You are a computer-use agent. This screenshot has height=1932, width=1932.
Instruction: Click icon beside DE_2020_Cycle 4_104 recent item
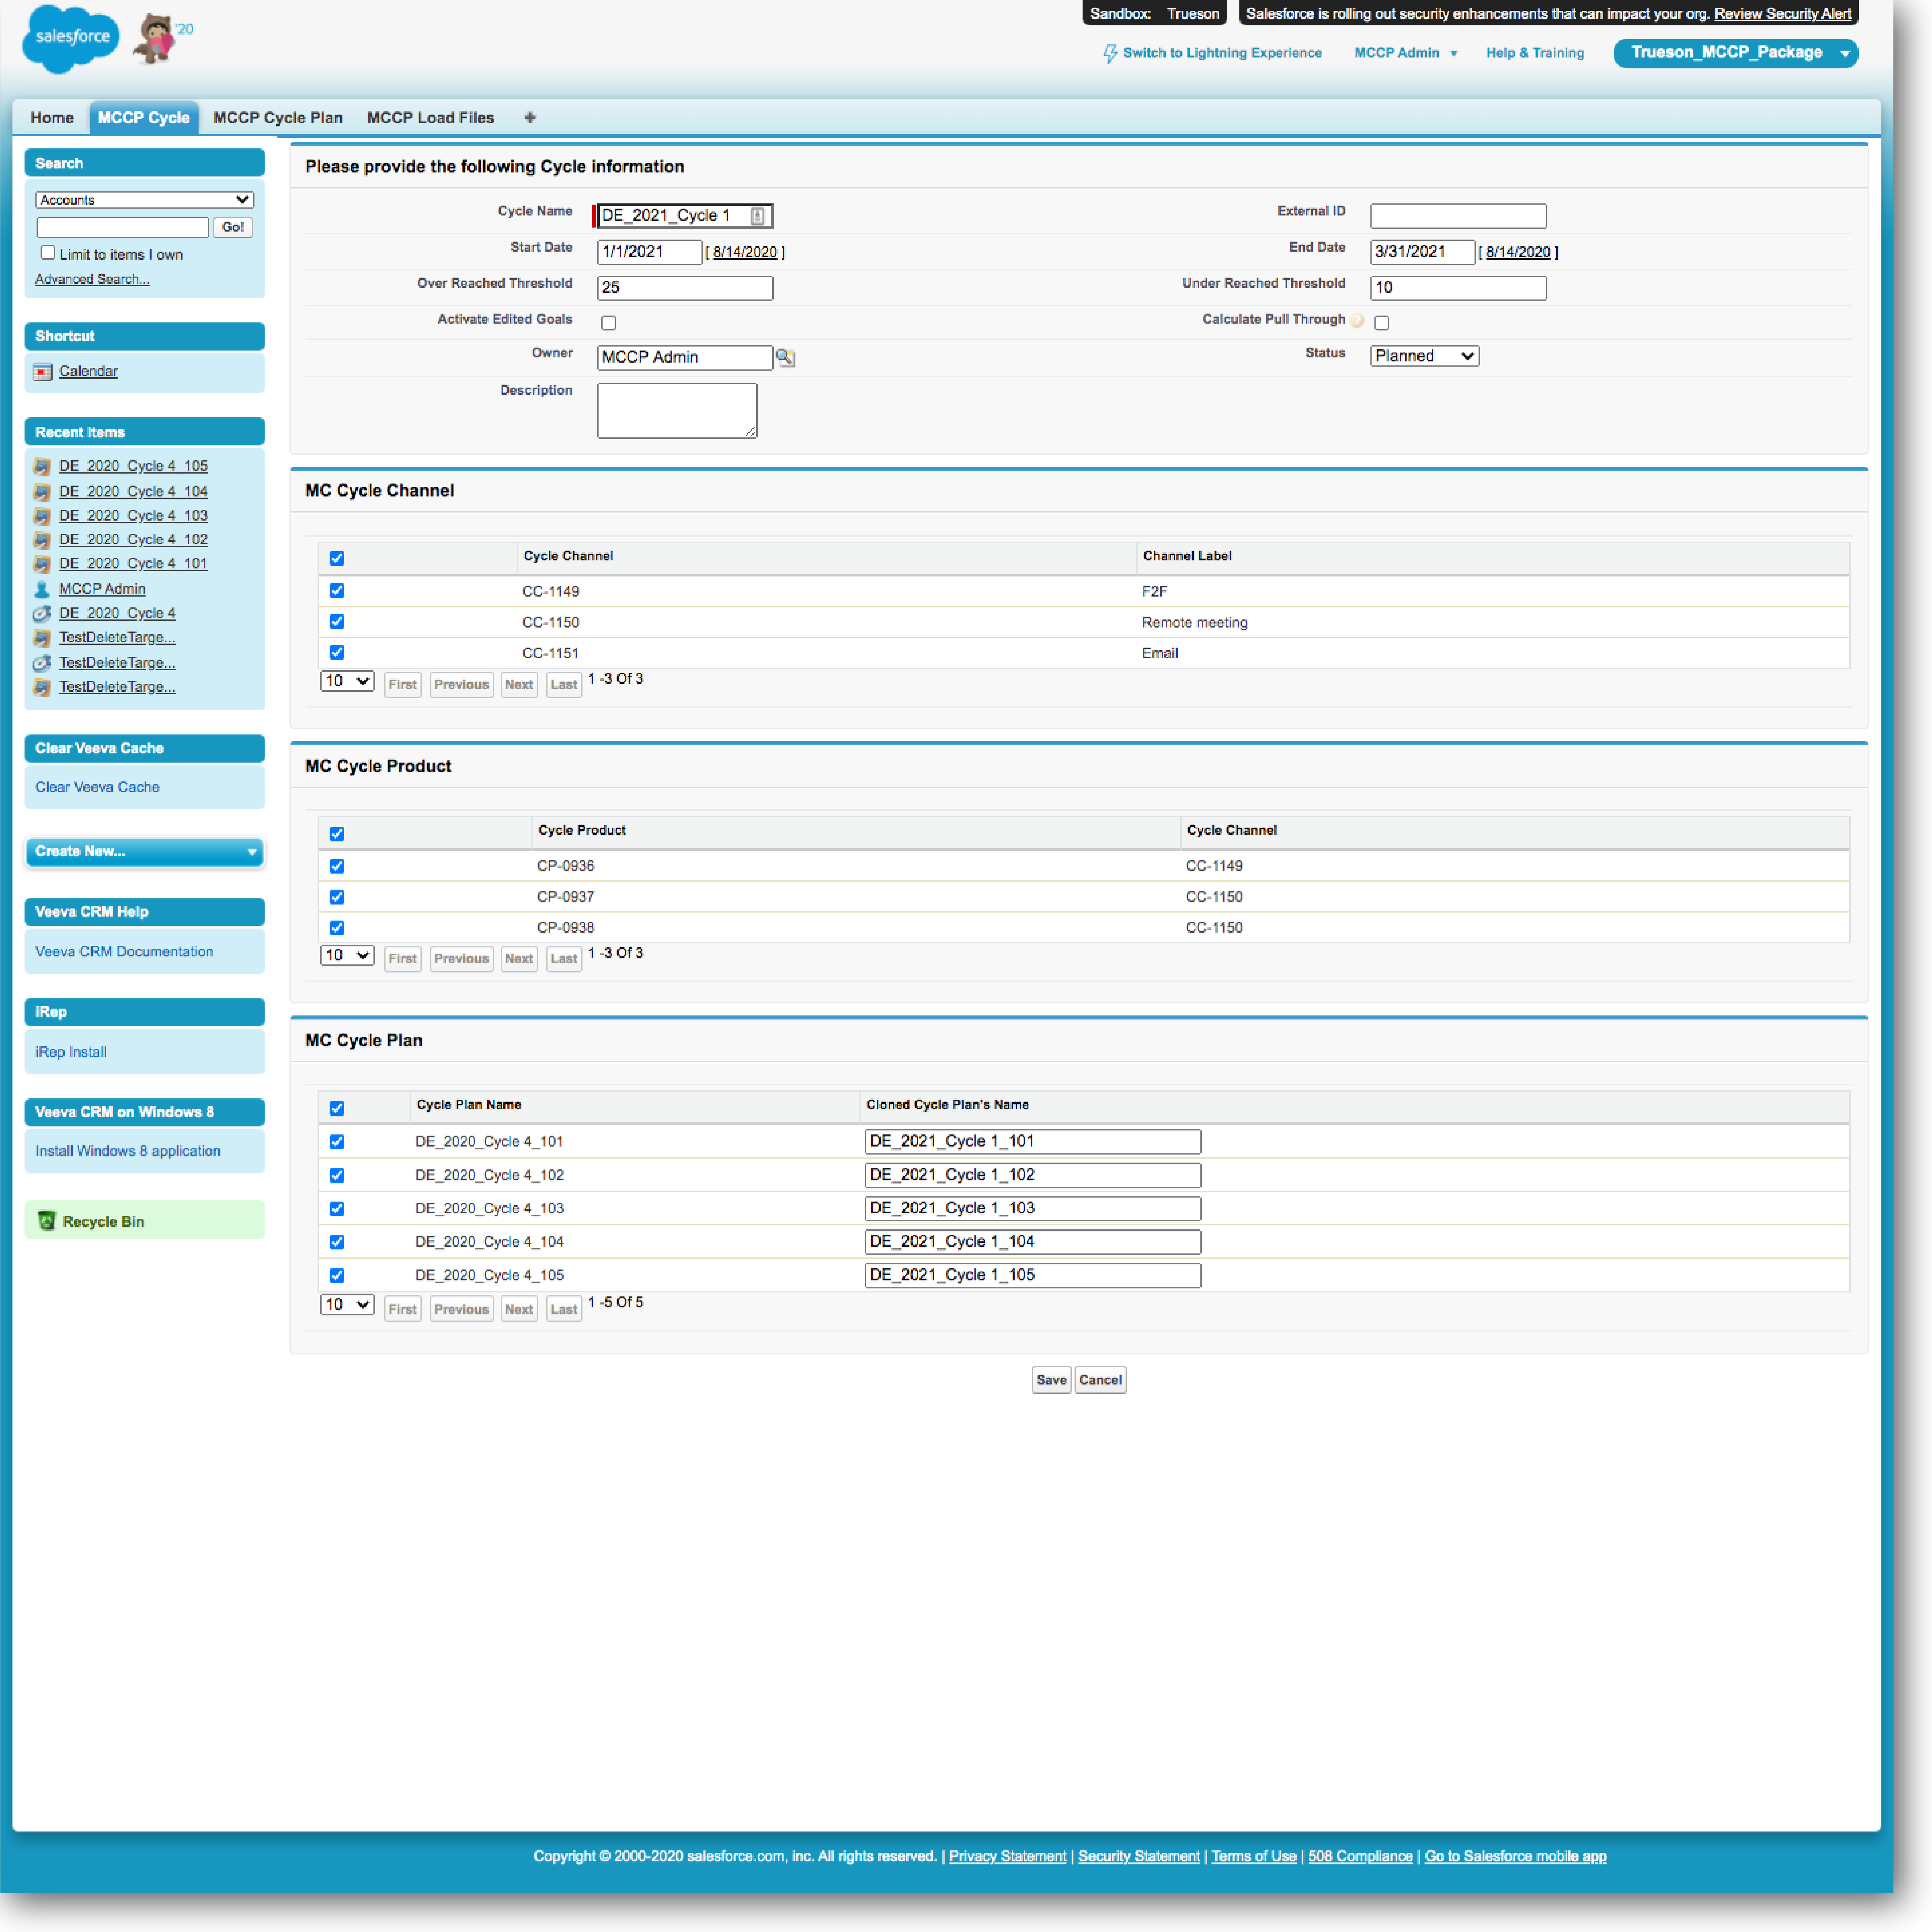coord(42,492)
